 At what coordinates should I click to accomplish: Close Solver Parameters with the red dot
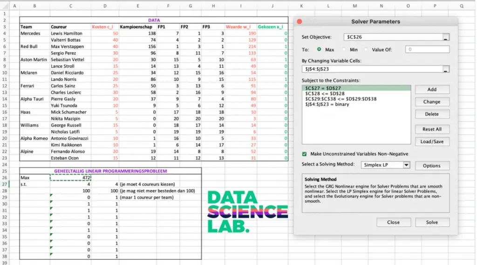click(x=300, y=21)
